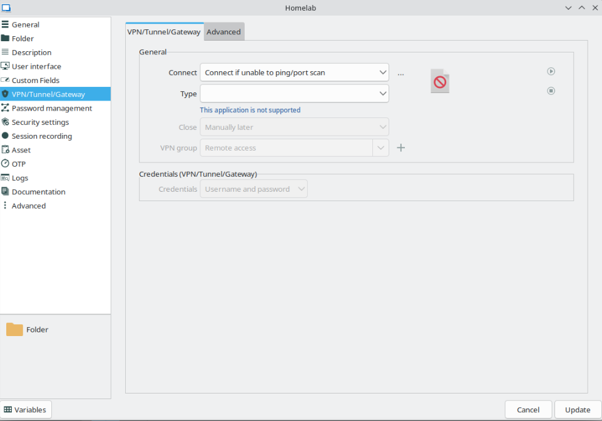Screen dimensions: 602x421
Task: Click the Description lines icon
Action: coord(5,52)
